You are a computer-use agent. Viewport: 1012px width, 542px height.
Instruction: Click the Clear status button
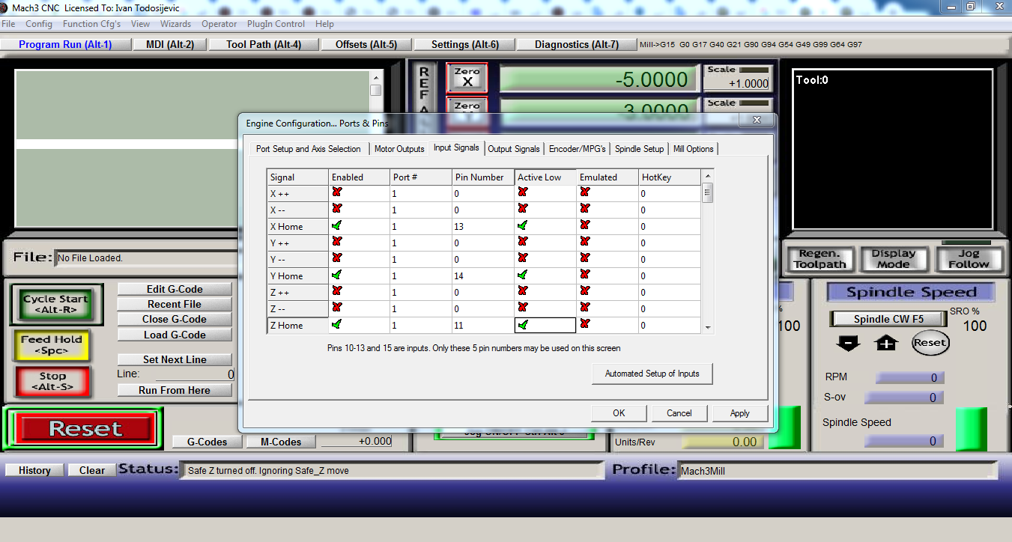point(92,470)
